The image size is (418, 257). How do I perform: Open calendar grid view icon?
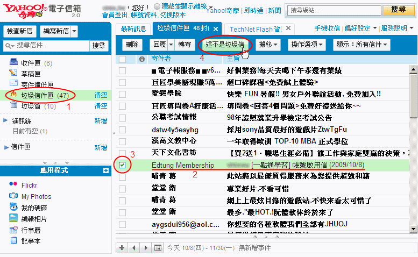158,248
